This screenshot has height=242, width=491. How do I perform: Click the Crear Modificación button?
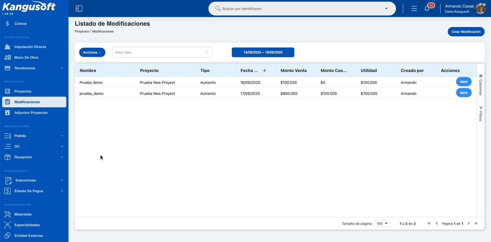pos(466,32)
